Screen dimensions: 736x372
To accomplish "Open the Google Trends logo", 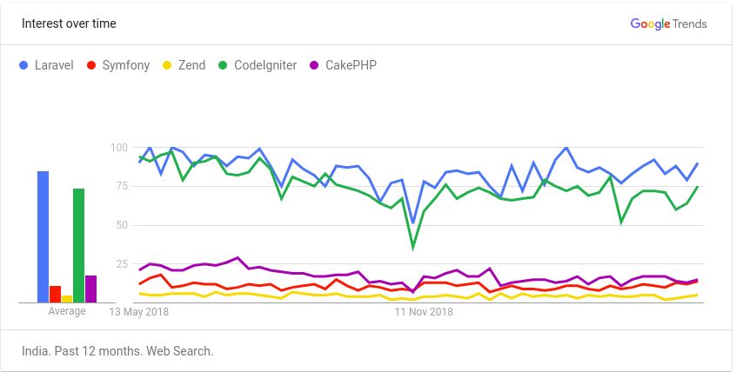I will [x=668, y=24].
